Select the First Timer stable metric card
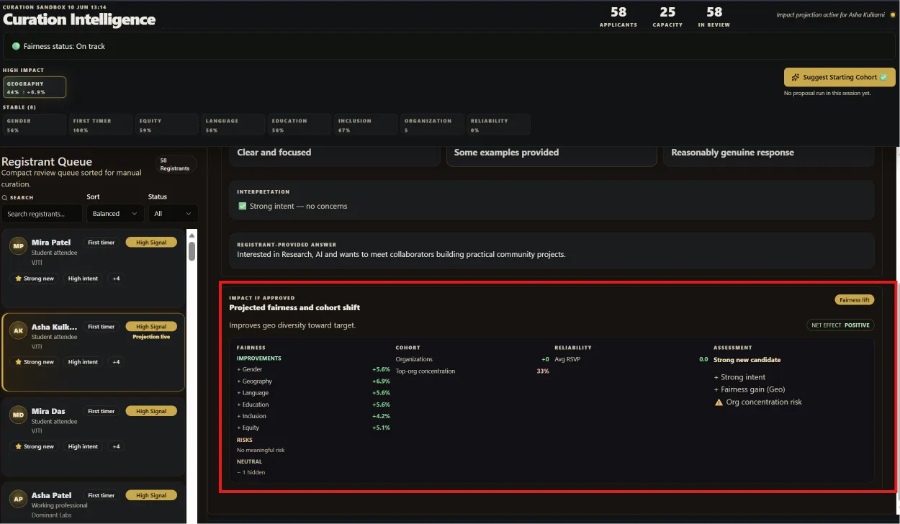The image size is (900, 524). tap(102, 125)
